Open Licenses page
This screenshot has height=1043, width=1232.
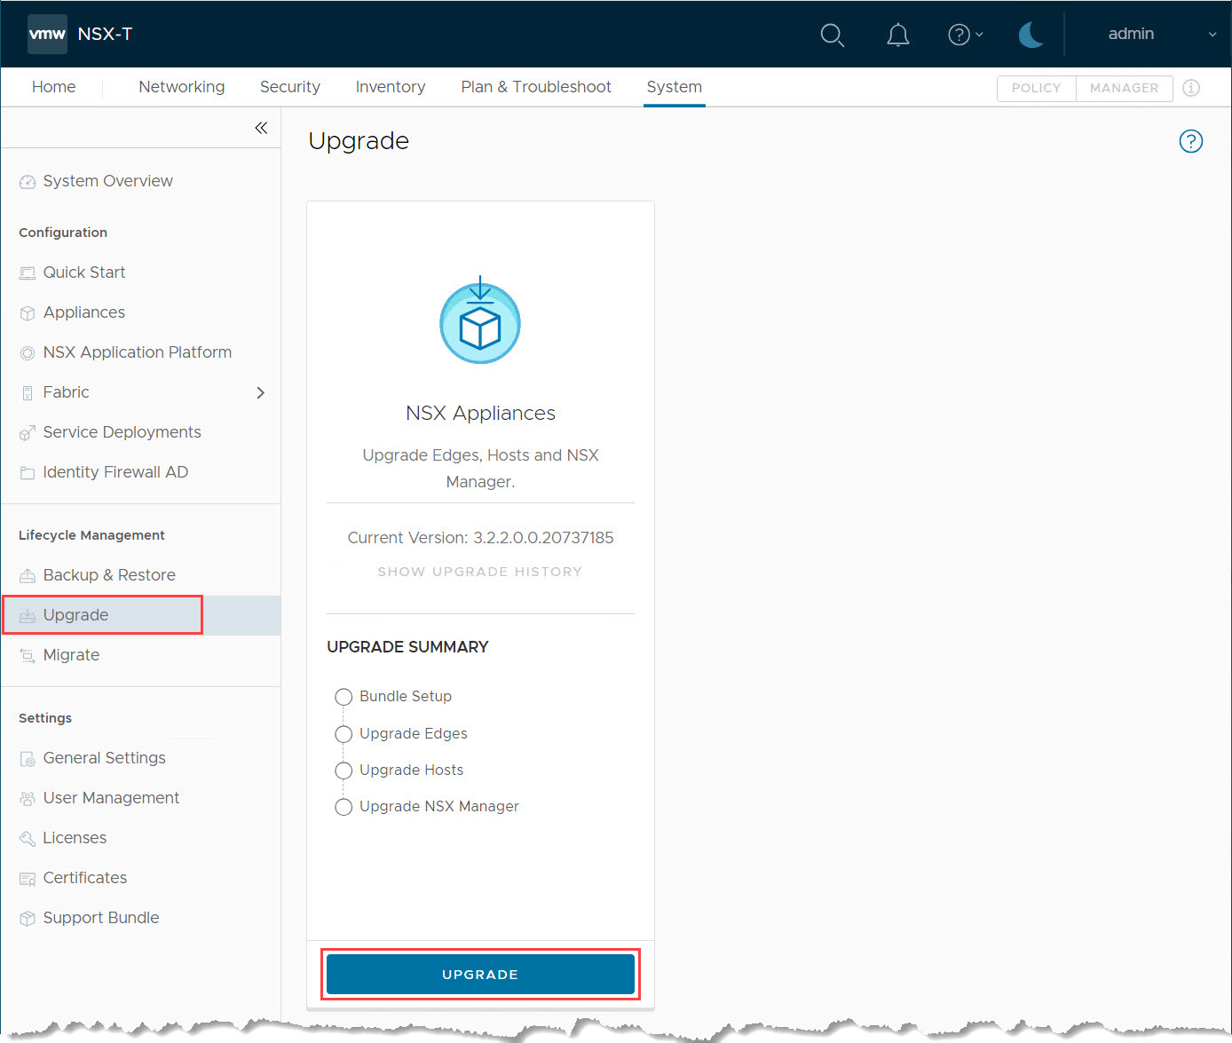pyautogui.click(x=75, y=838)
